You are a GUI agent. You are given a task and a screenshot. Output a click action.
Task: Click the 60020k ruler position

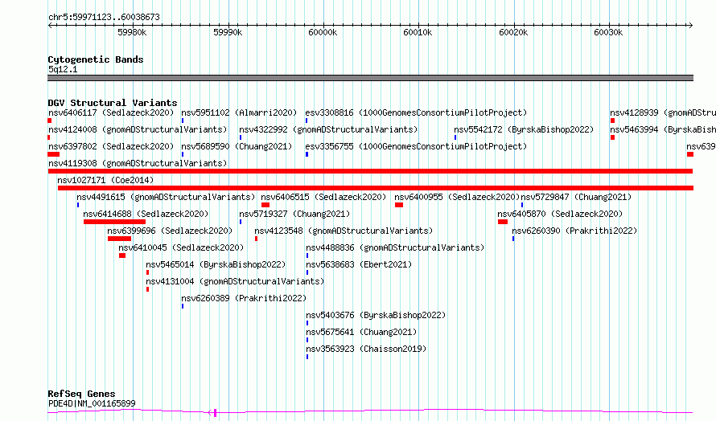pos(513,32)
